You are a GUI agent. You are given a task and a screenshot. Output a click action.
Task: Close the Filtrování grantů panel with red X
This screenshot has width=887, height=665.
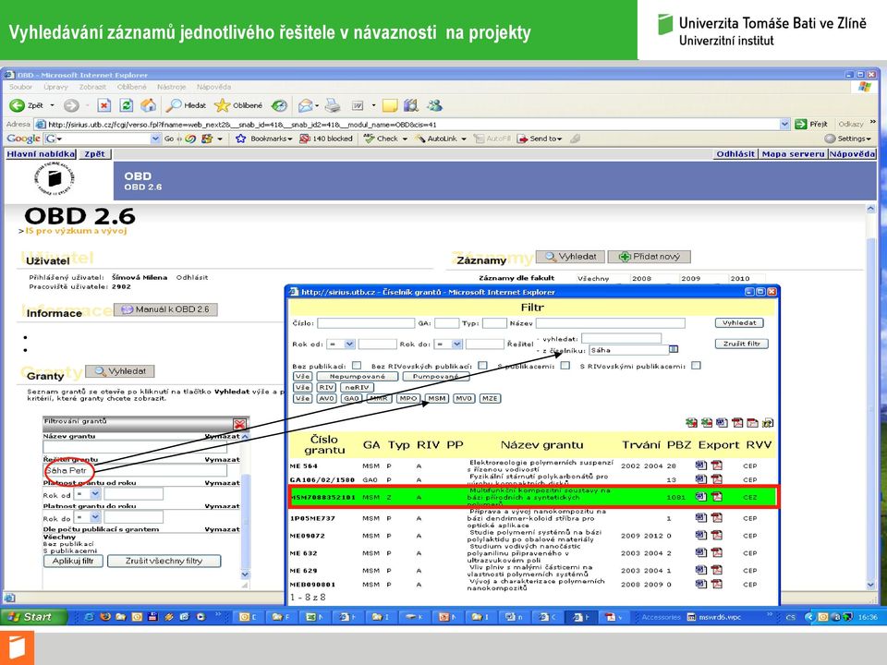(x=240, y=424)
